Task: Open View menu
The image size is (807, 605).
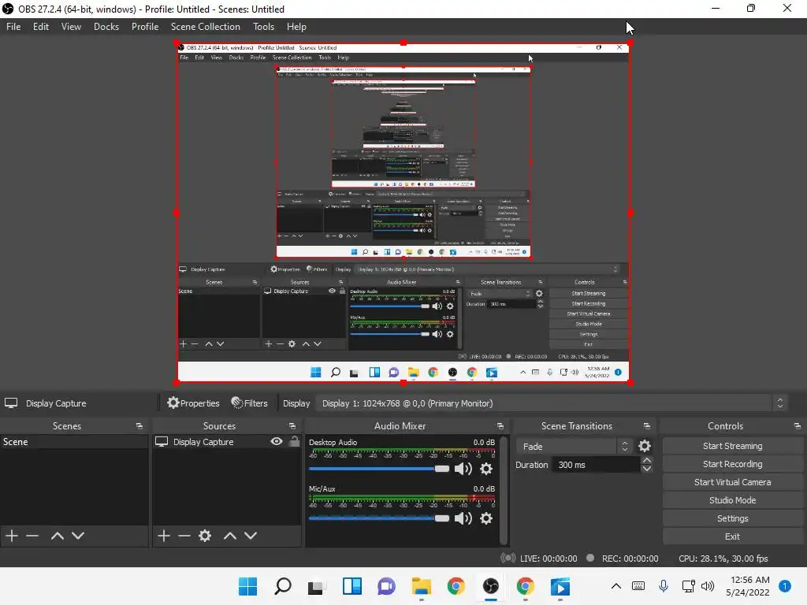Action: click(x=71, y=27)
